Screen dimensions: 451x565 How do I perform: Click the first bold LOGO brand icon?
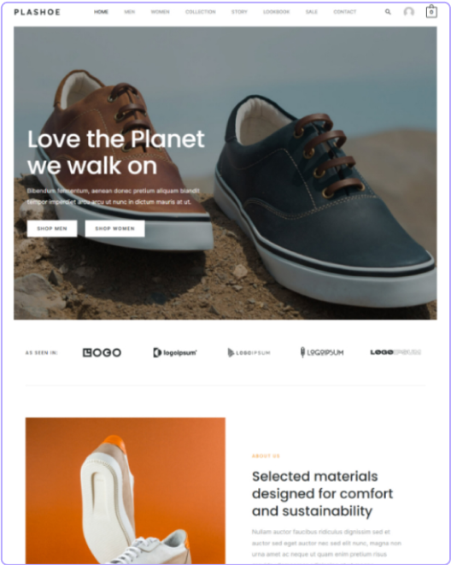point(102,352)
